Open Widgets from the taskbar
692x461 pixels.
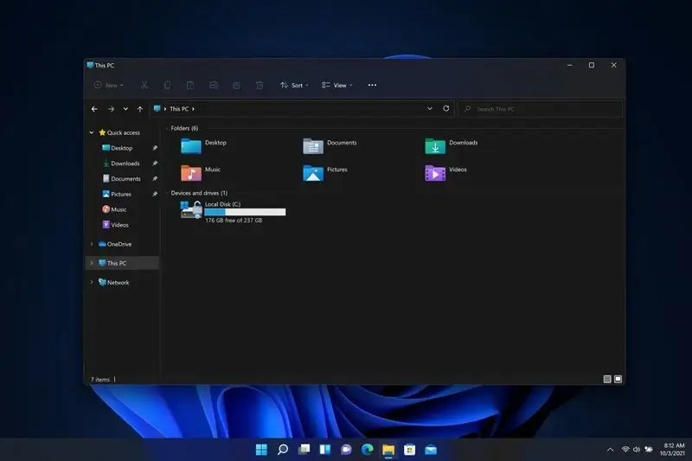pos(325,450)
